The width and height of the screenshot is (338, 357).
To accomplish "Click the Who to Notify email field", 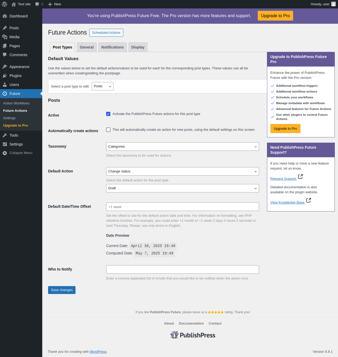I will pos(182,269).
